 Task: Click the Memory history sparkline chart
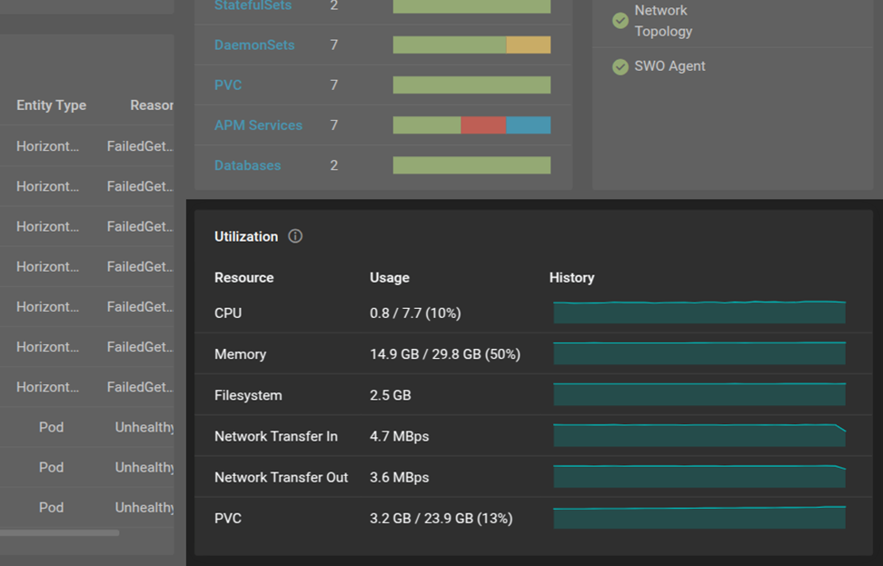pos(699,353)
